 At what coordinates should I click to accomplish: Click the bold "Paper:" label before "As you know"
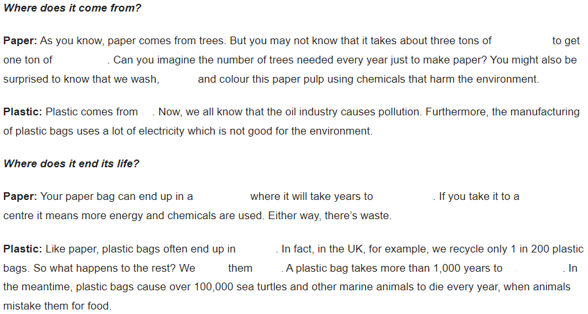click(x=21, y=41)
